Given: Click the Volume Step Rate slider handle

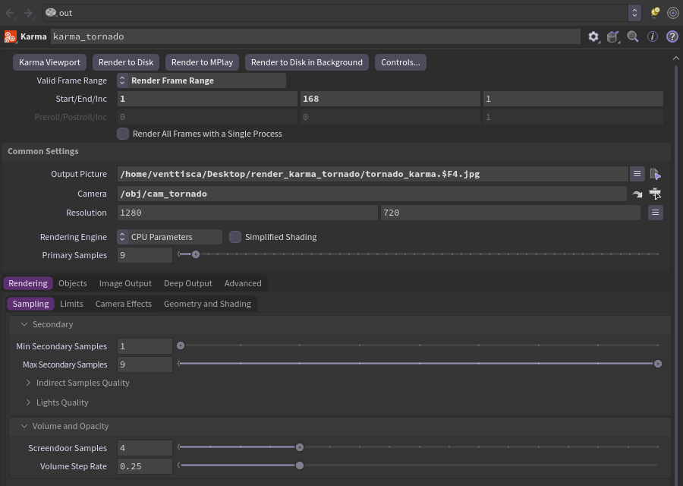Looking at the screenshot, I should coord(300,465).
